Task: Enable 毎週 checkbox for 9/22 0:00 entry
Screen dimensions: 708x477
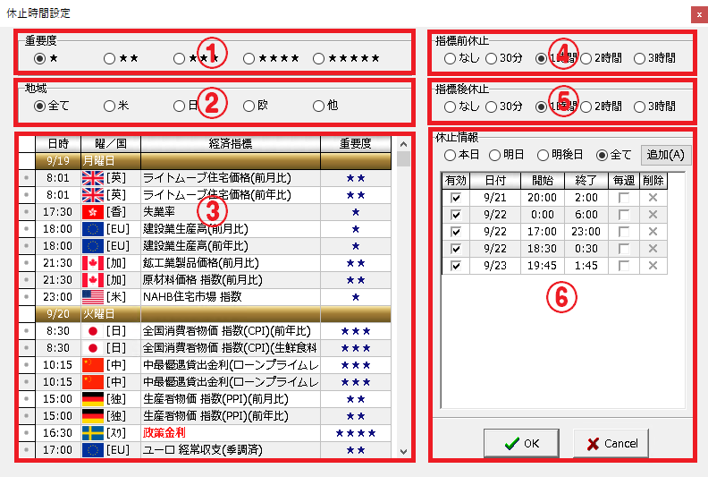Action: (624, 215)
